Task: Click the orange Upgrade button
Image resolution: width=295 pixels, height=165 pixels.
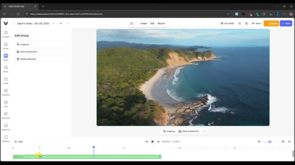Action: tap(271, 23)
